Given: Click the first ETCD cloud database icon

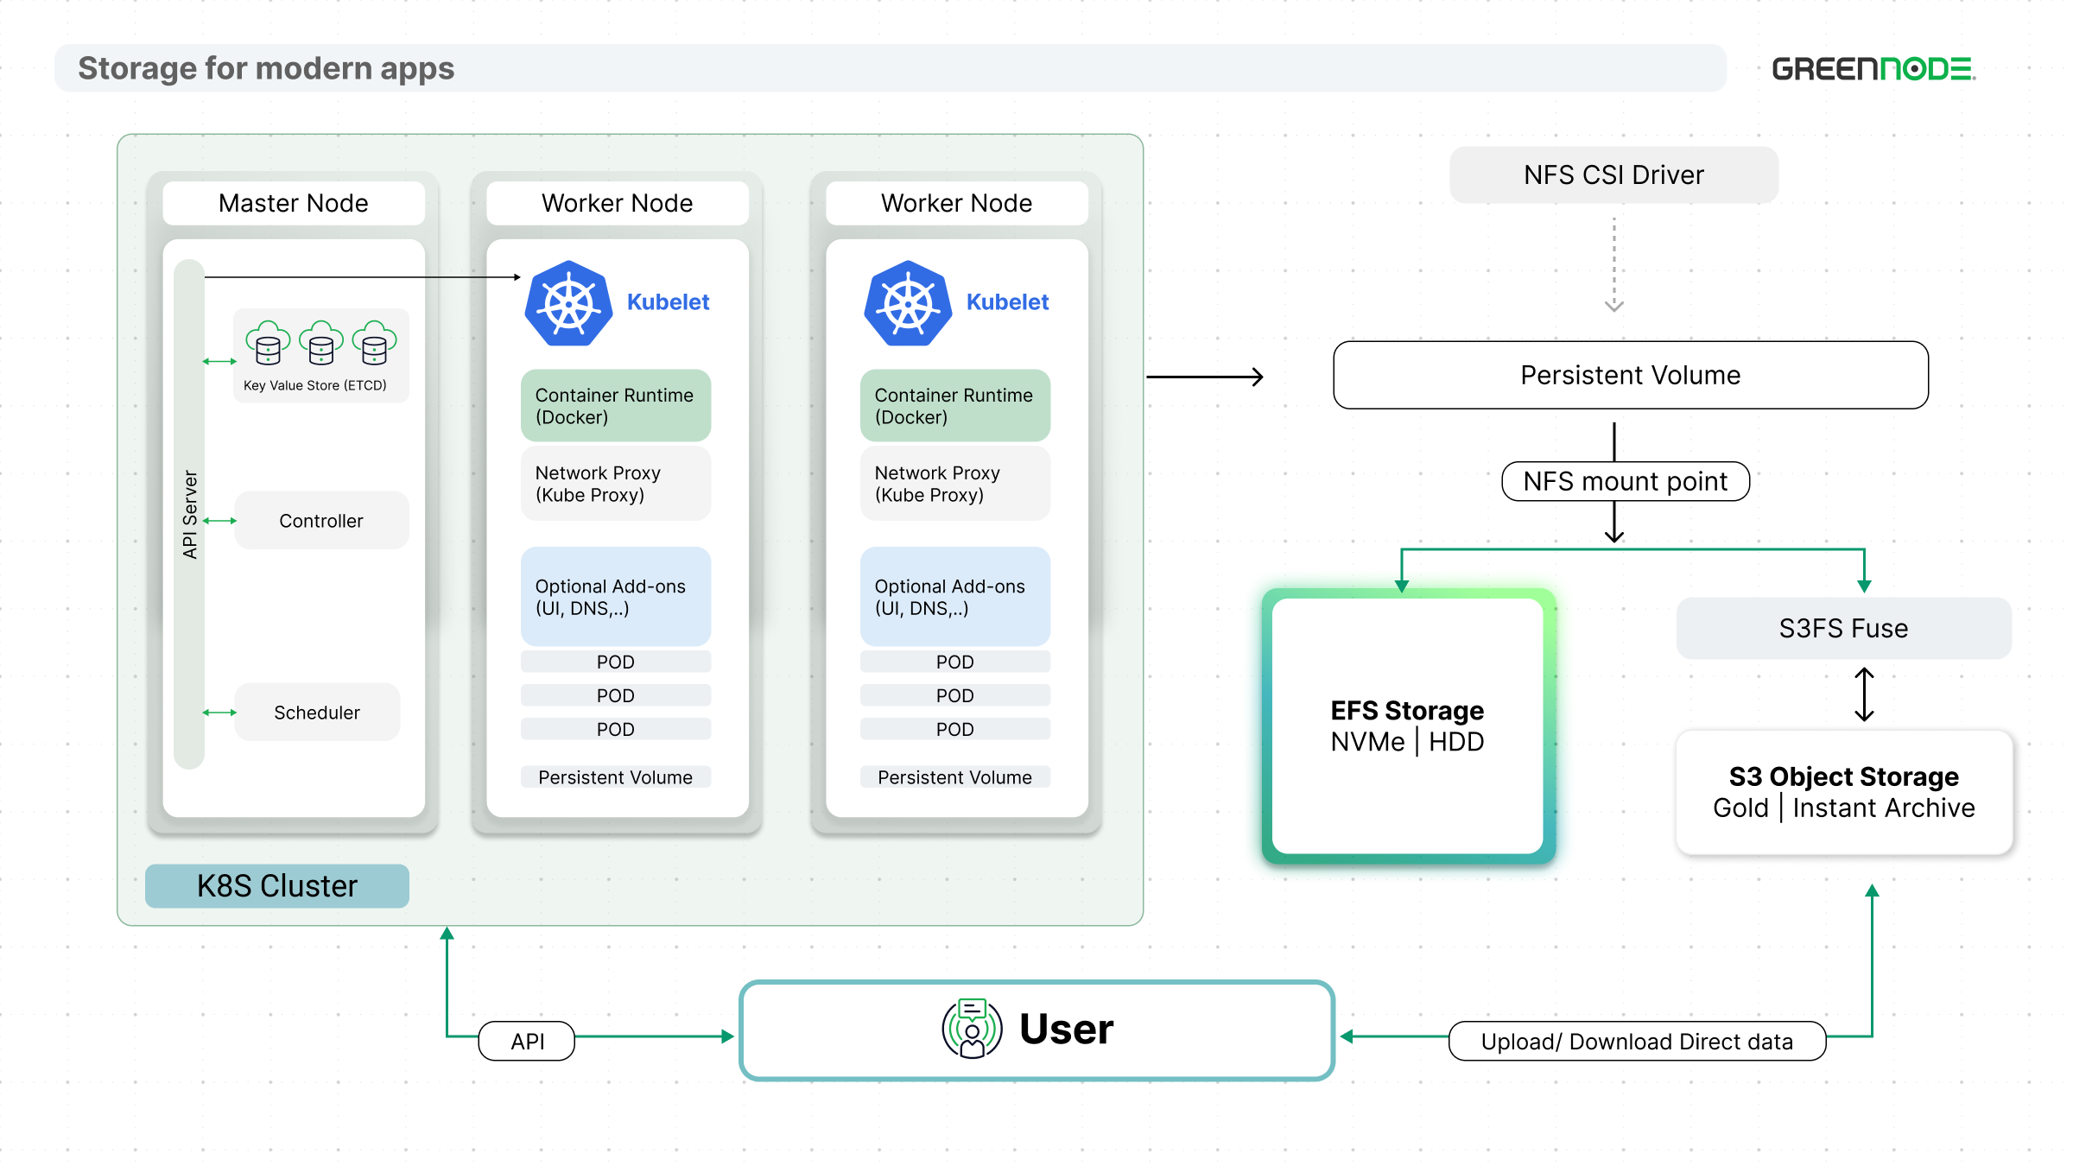Looking at the screenshot, I should pos(268,343).
